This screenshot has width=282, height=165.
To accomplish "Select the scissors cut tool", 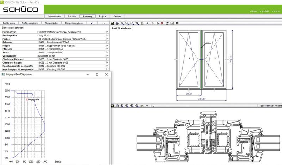I will click(x=147, y=23).
